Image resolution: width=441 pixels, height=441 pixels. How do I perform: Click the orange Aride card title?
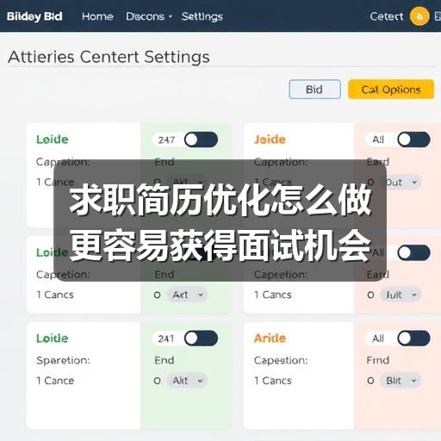(270, 339)
